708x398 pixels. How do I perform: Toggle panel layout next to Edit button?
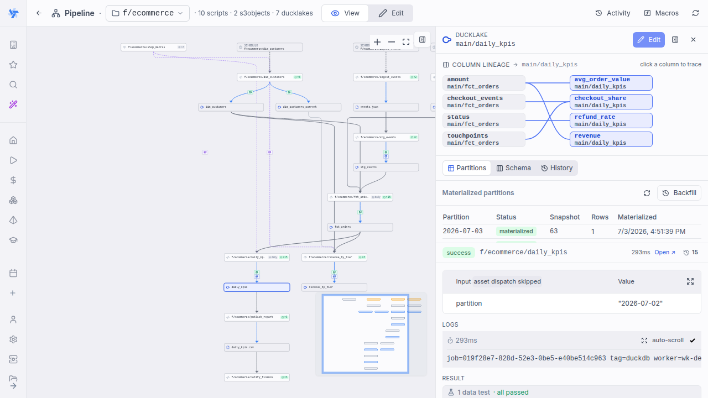tap(675, 40)
